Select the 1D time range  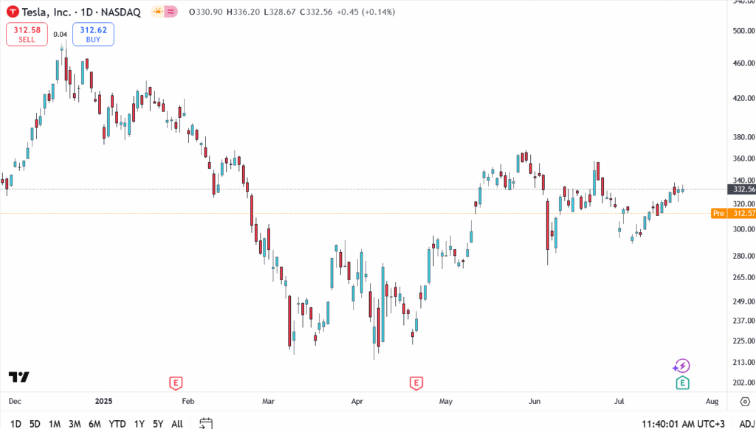pos(16,424)
